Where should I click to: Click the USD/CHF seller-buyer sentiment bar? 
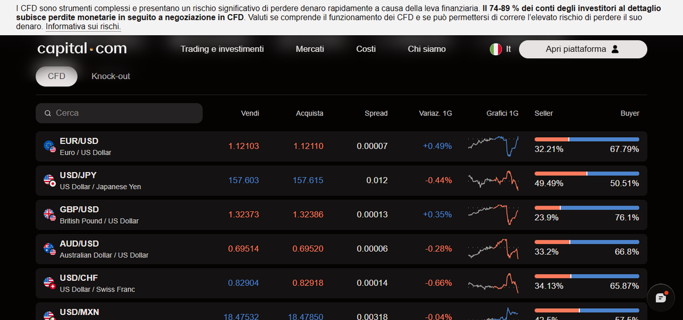coord(587,276)
